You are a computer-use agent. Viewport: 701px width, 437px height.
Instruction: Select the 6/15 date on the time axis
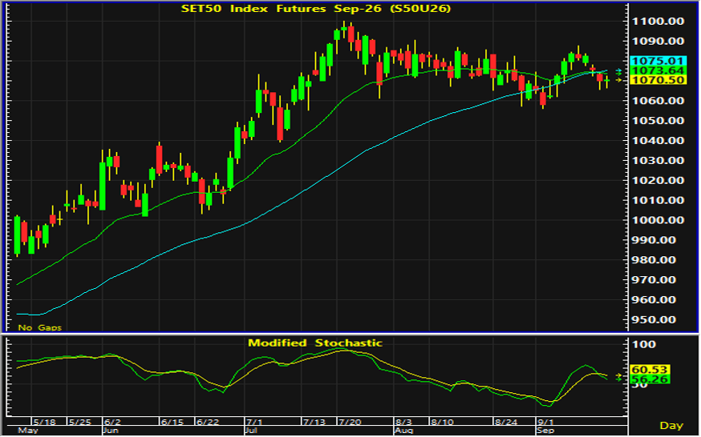(x=172, y=422)
